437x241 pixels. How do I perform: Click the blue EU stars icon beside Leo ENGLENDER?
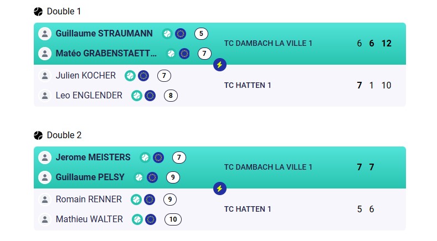click(150, 96)
